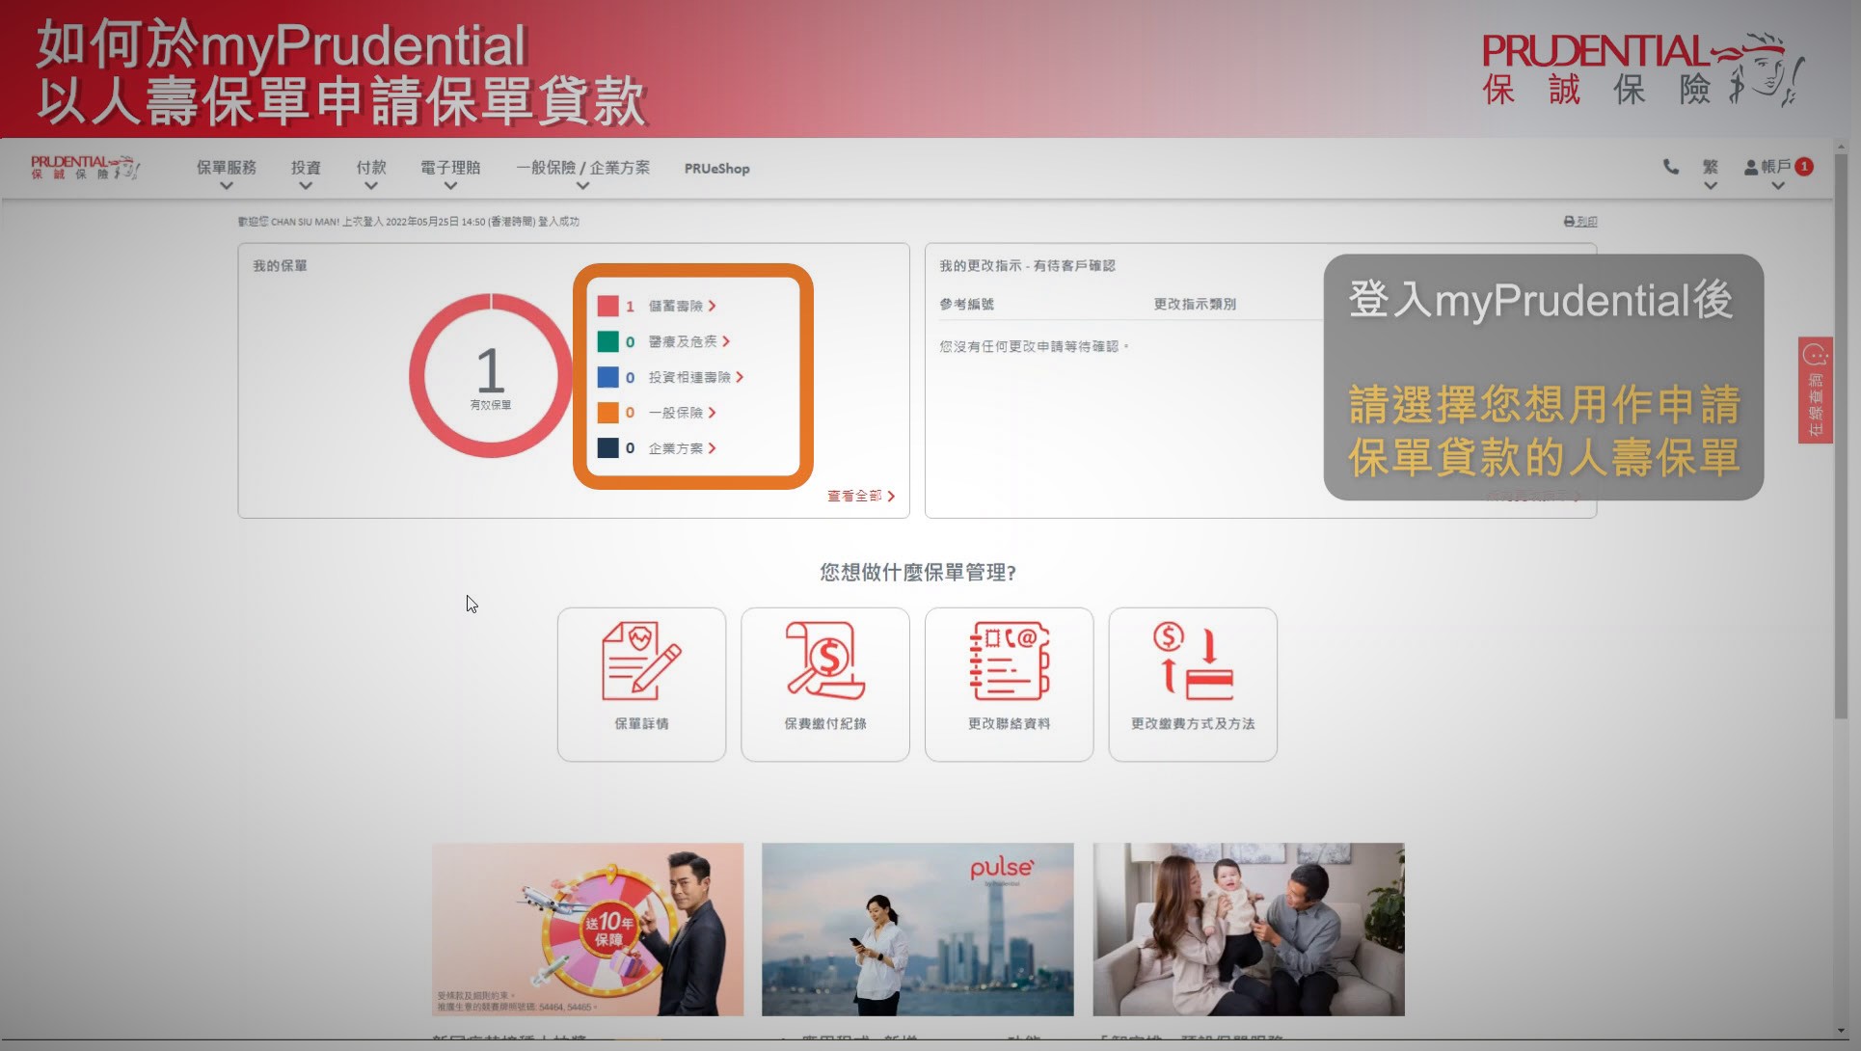
Task: Click the red notification badge on the account menu
Action: pyautogui.click(x=1804, y=167)
